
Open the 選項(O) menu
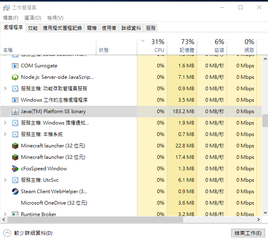click(33, 18)
